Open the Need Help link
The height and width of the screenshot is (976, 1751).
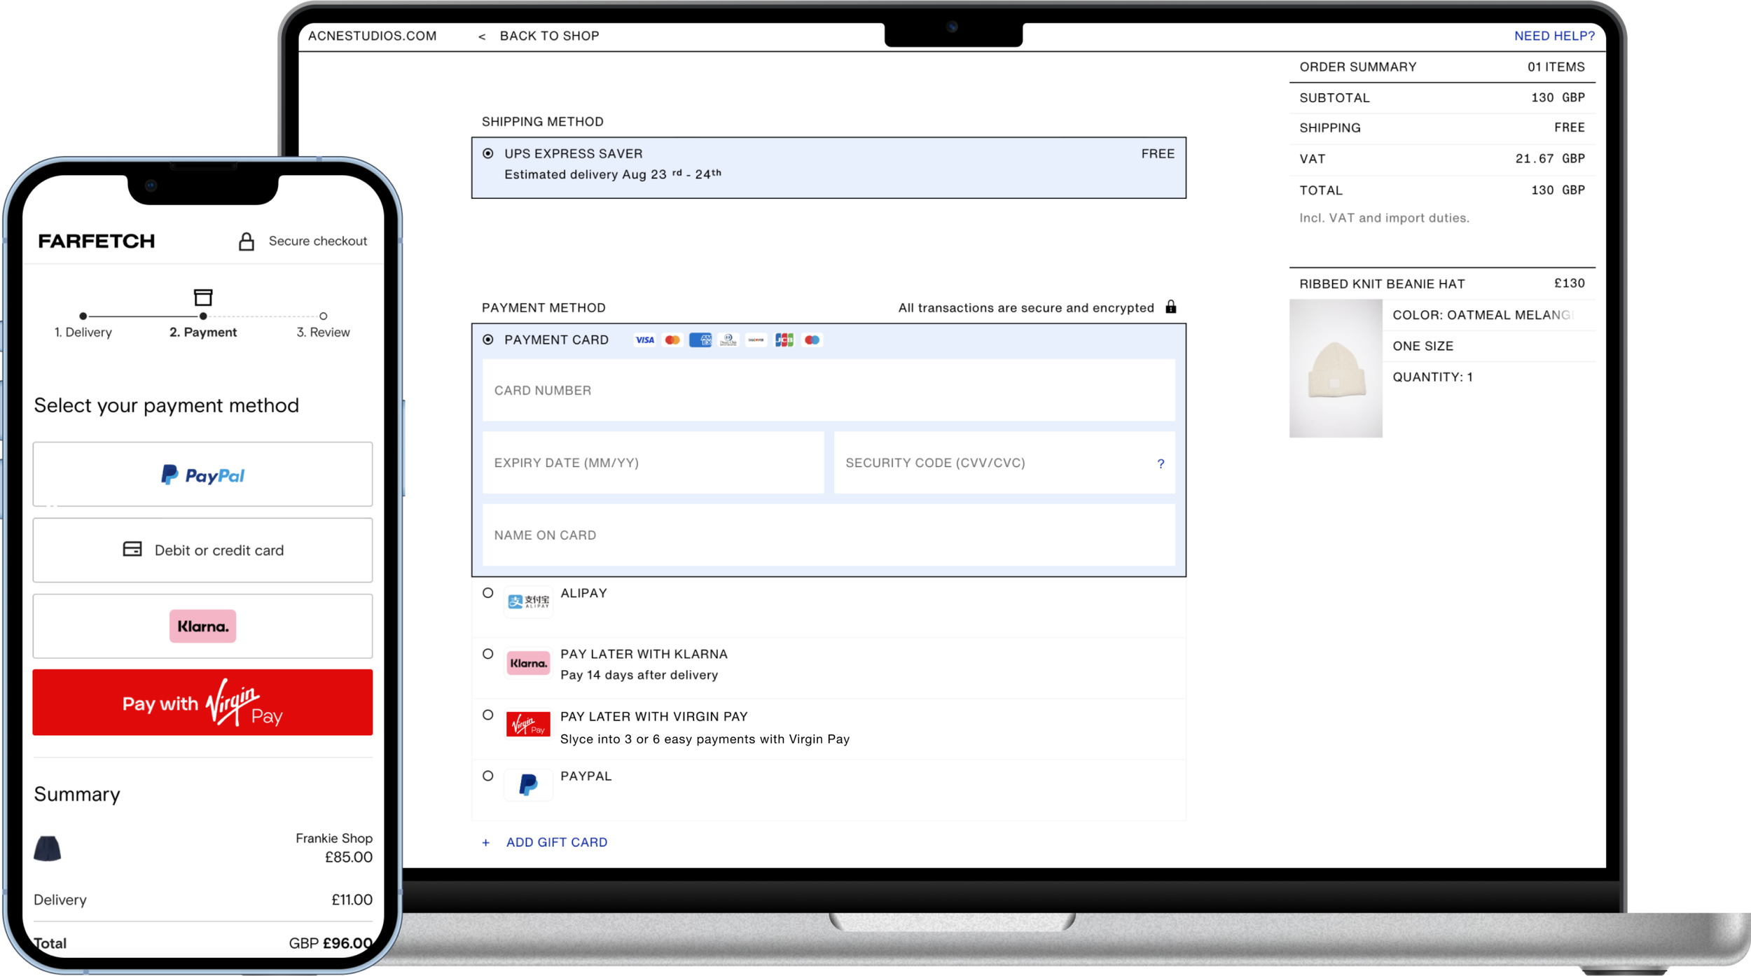point(1553,36)
